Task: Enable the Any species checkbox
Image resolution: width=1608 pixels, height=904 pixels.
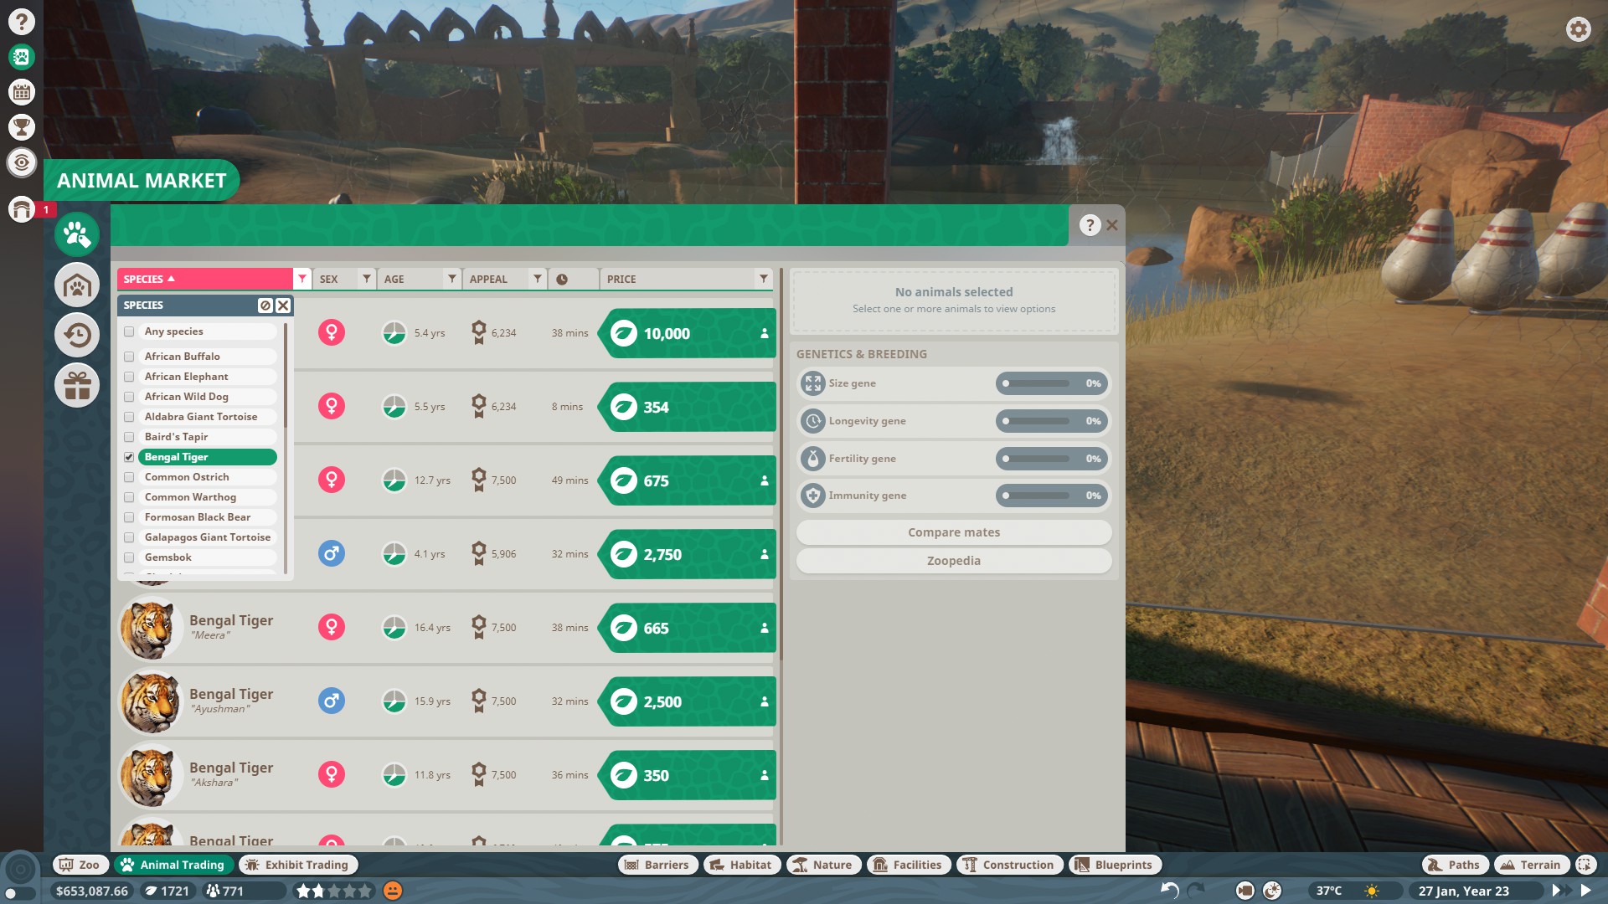Action: 129,331
